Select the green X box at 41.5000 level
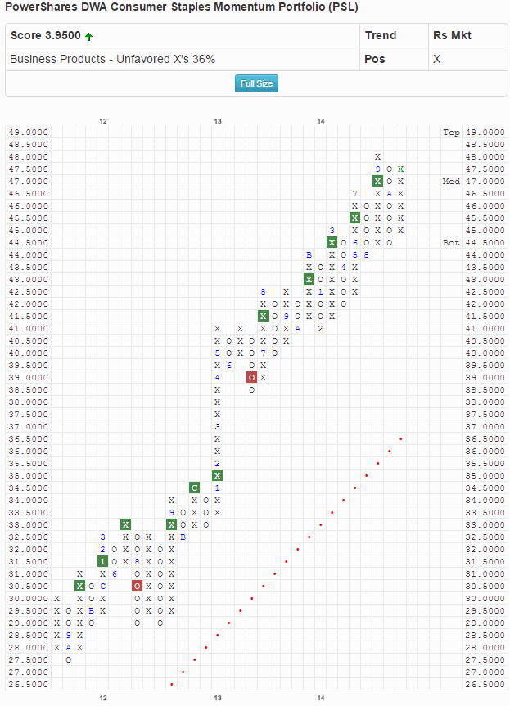 pyautogui.click(x=263, y=316)
